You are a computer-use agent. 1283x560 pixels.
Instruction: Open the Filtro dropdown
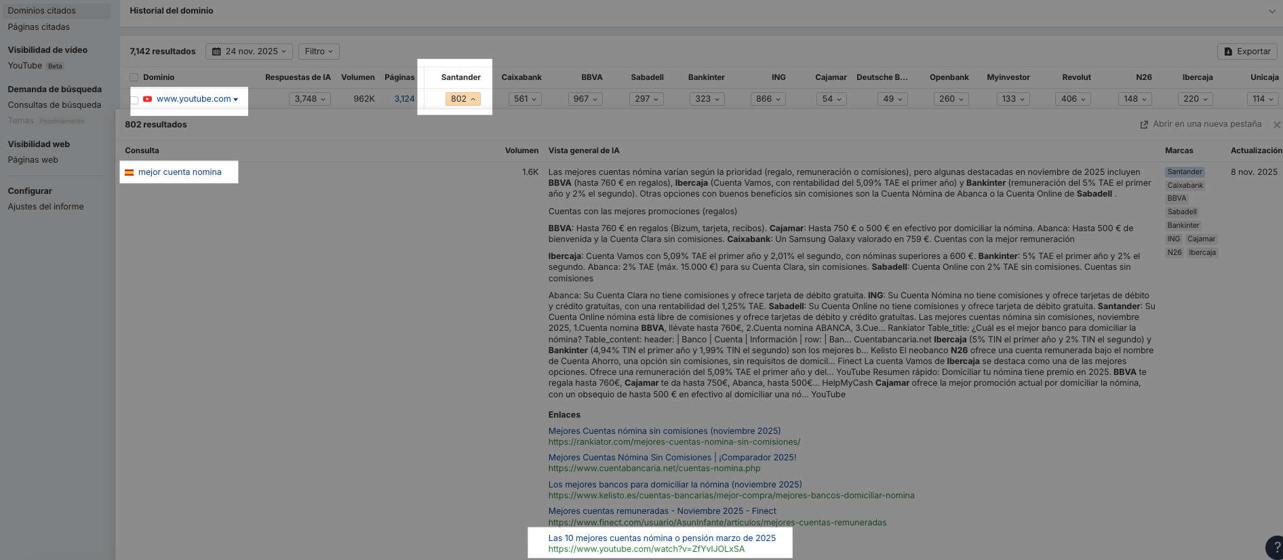319,52
